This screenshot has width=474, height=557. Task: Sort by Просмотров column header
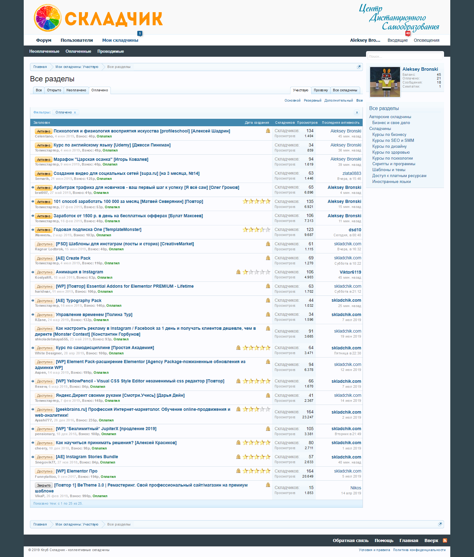point(307,122)
